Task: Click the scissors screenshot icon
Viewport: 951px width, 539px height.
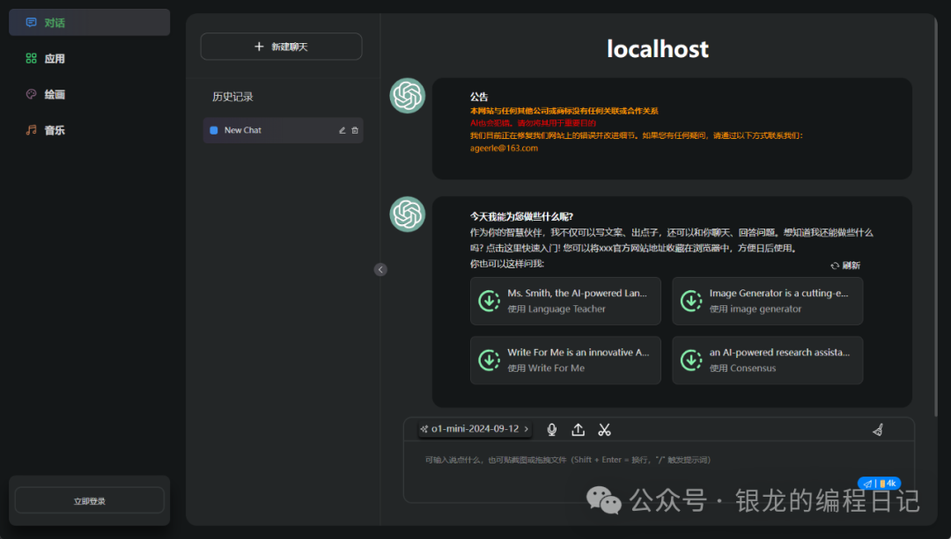Action: pos(604,429)
